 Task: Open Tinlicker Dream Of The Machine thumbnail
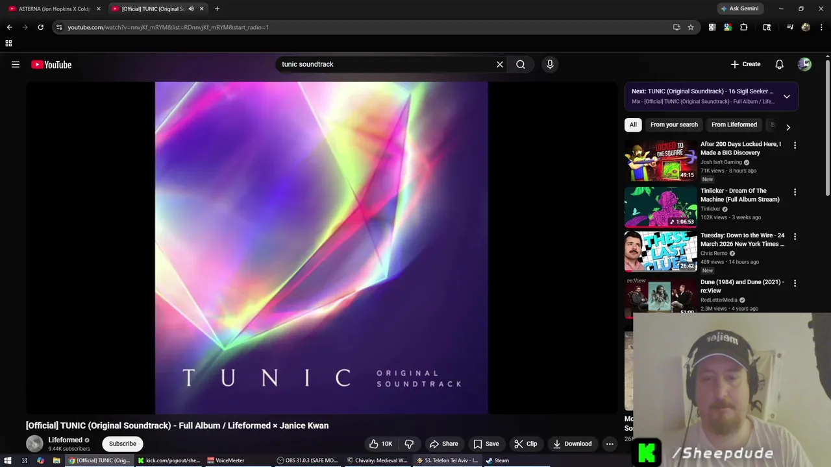click(660, 207)
